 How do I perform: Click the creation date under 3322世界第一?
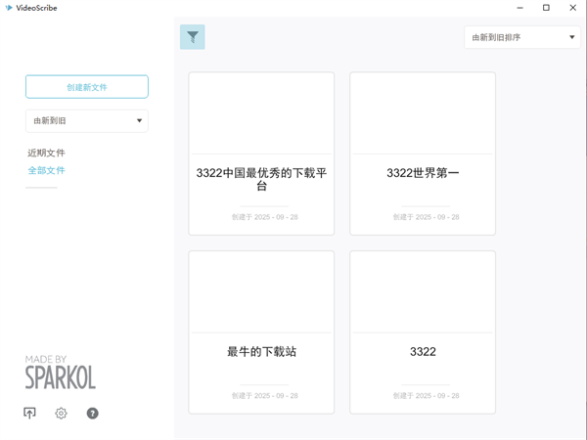pos(426,217)
